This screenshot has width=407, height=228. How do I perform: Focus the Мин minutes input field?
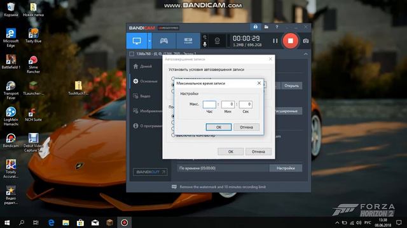click(x=228, y=104)
